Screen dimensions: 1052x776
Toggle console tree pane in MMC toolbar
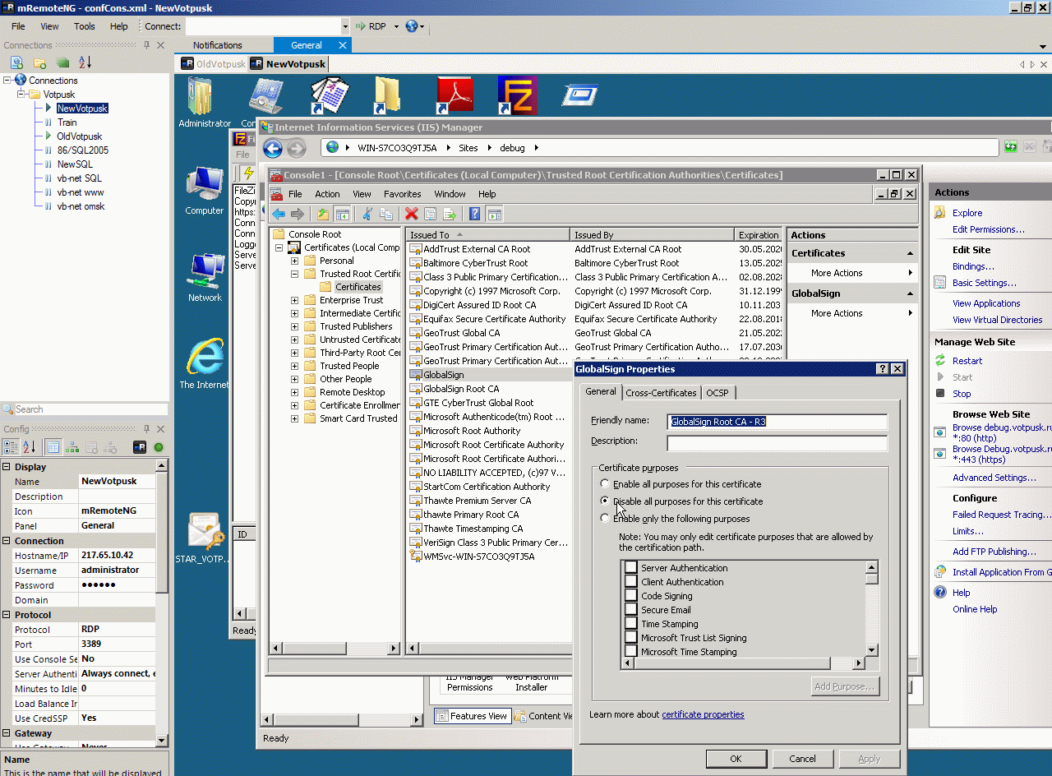point(343,215)
